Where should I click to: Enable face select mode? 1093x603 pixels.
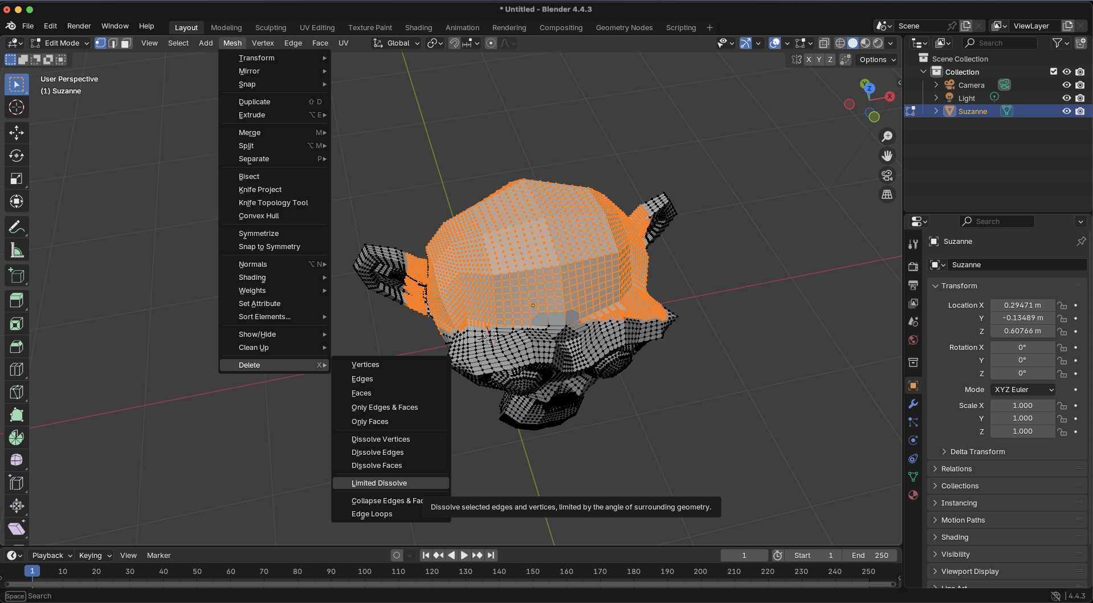126,43
